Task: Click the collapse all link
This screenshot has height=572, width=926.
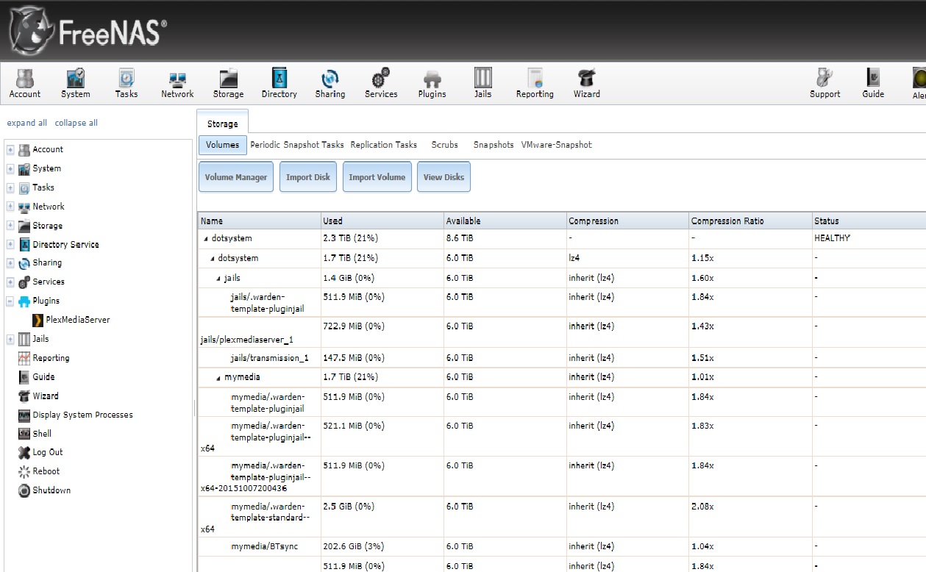Action: 76,123
